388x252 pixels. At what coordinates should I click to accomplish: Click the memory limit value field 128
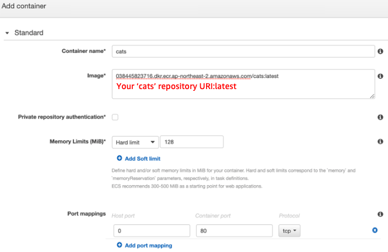pos(192,142)
